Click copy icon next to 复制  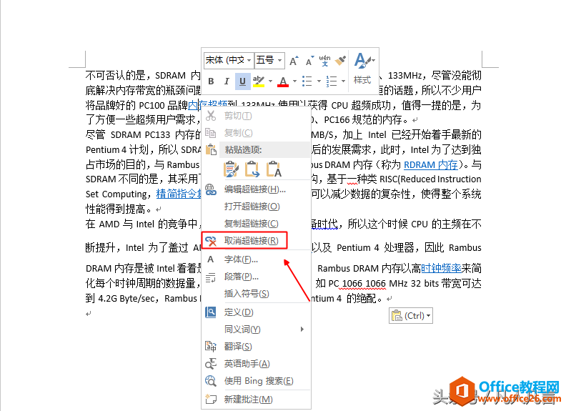[210, 132]
